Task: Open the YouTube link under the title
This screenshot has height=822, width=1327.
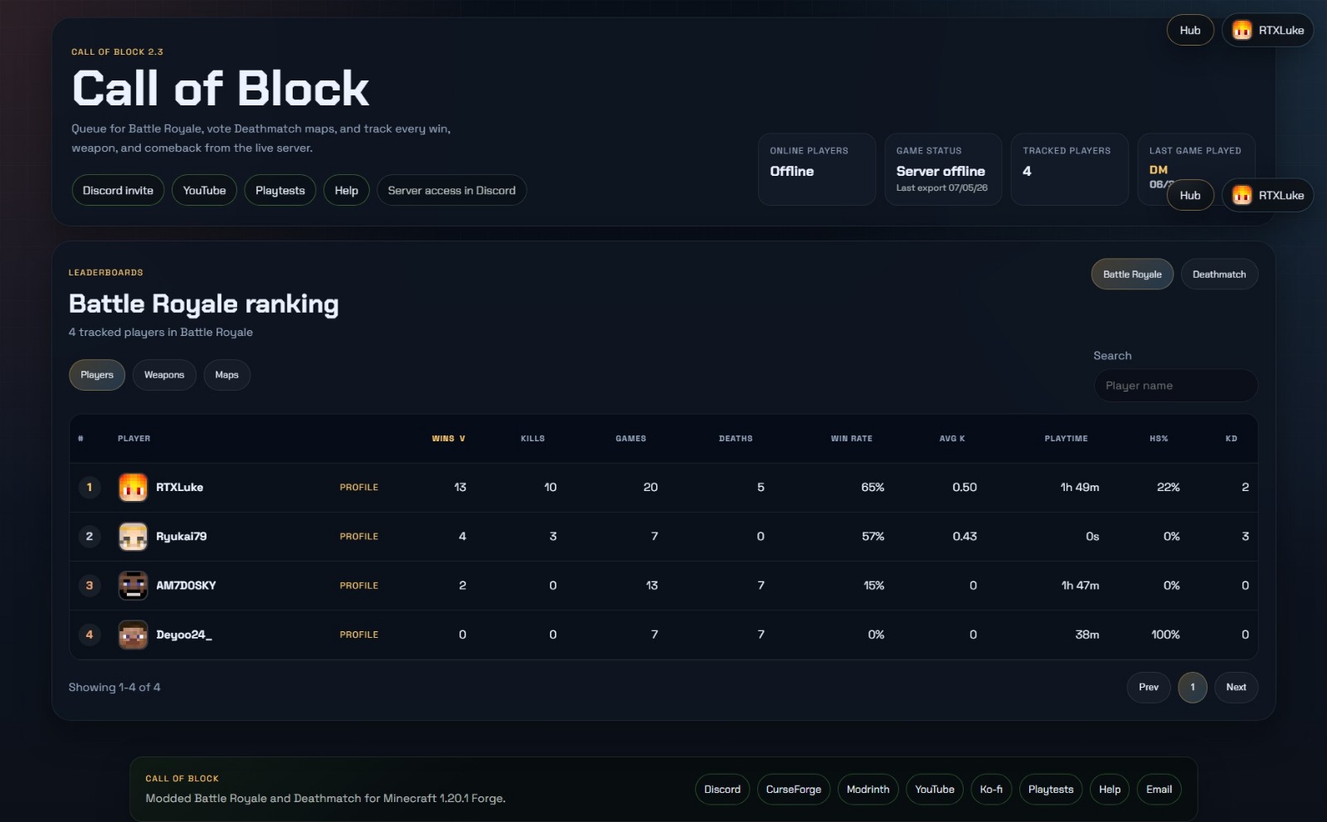Action: click(204, 190)
